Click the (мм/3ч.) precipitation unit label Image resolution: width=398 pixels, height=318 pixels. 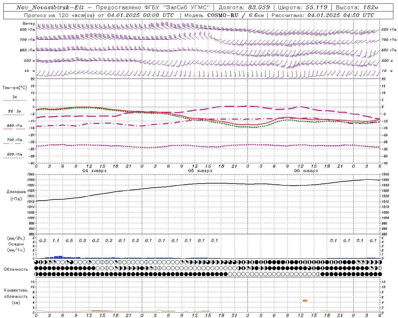pos(16,238)
